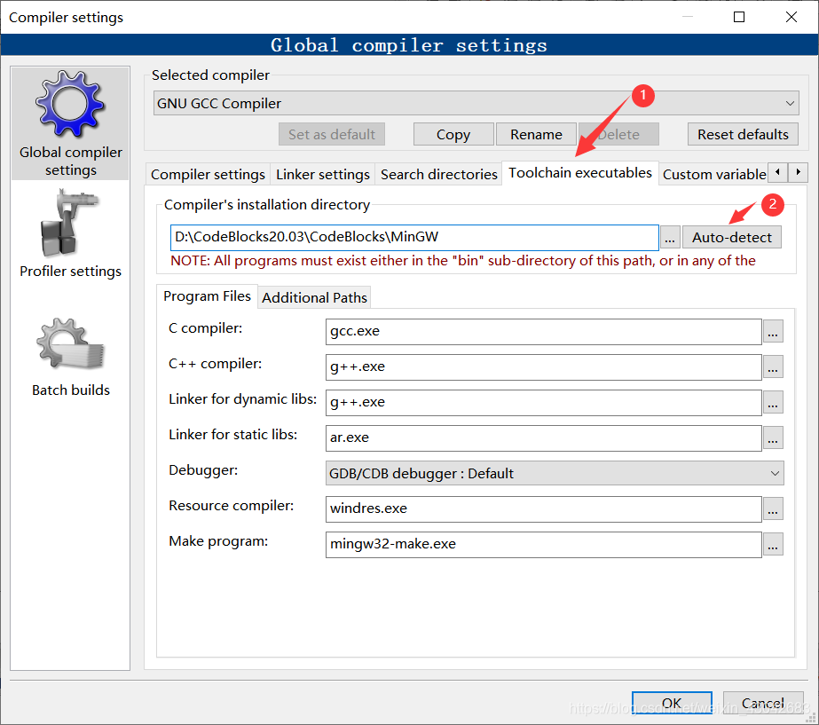
Task: Click the installation directory path field
Action: click(x=414, y=238)
